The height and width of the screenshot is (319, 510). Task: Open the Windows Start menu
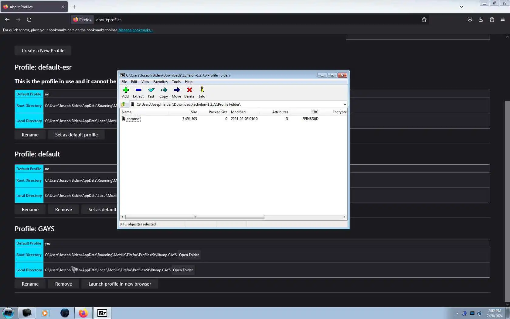click(8, 313)
